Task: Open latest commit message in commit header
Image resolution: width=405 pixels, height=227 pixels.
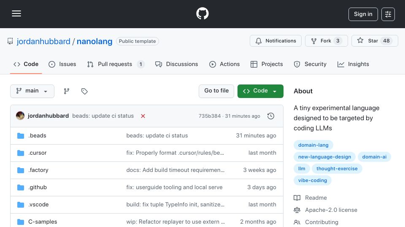Action: click(x=103, y=116)
